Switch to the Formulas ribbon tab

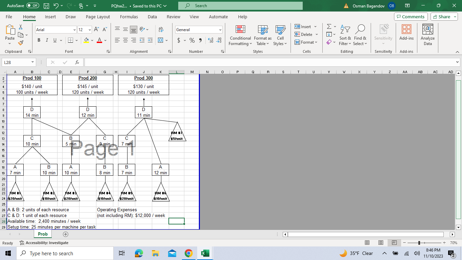(129, 17)
